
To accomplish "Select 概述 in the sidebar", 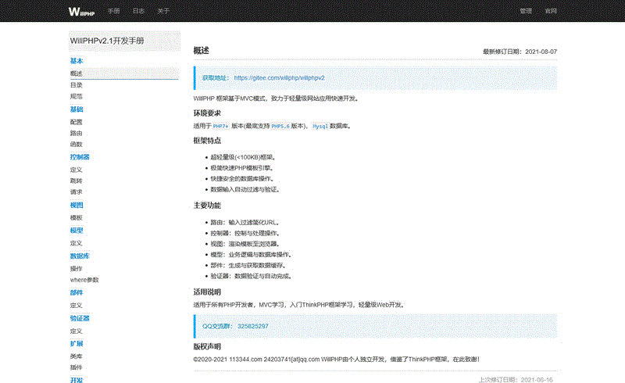I will coord(77,73).
